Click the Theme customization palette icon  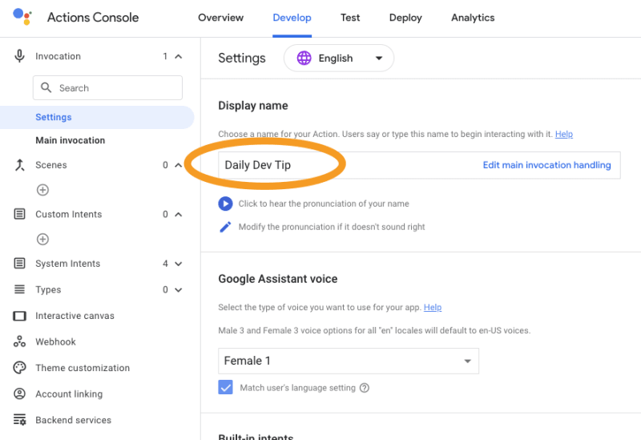[19, 368]
